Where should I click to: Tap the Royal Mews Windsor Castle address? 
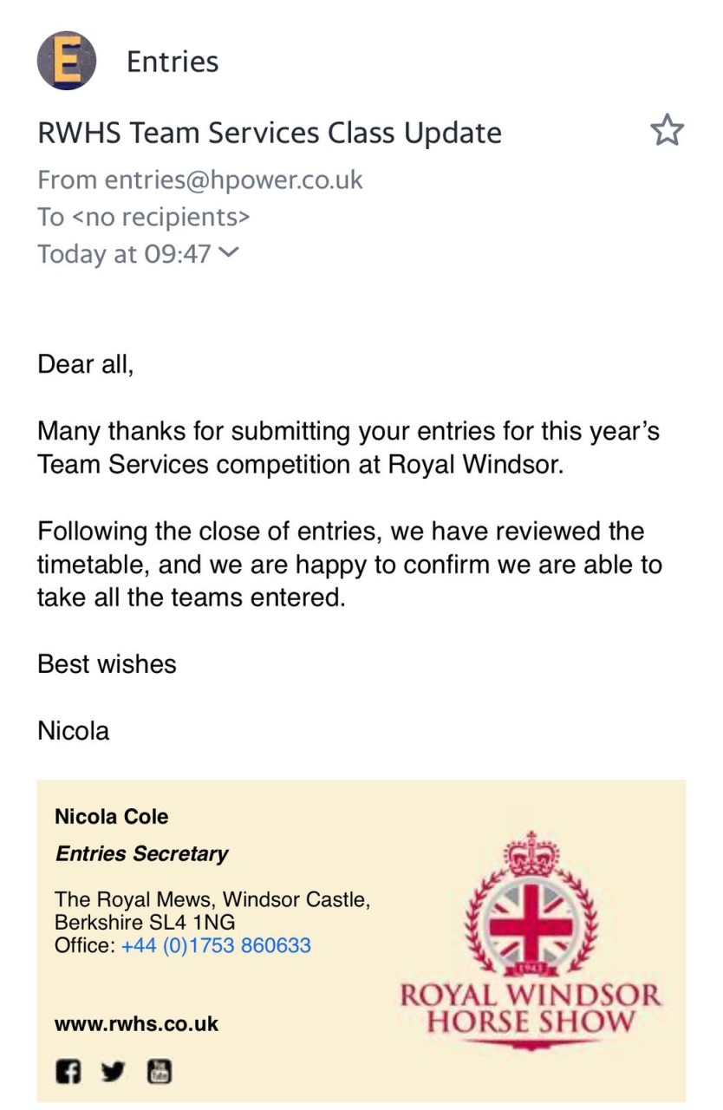tap(212, 911)
